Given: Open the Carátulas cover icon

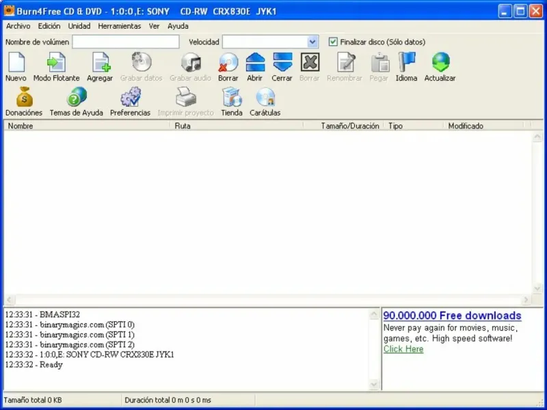Looking at the screenshot, I should pos(265,97).
